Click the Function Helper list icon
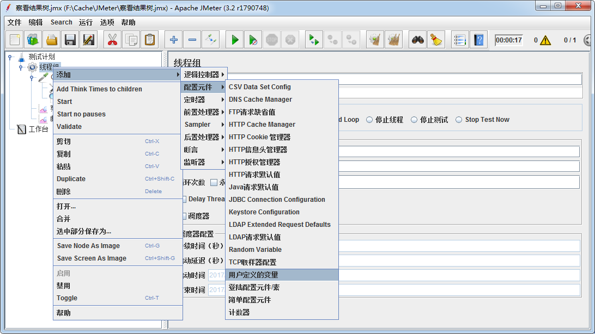 coord(460,40)
